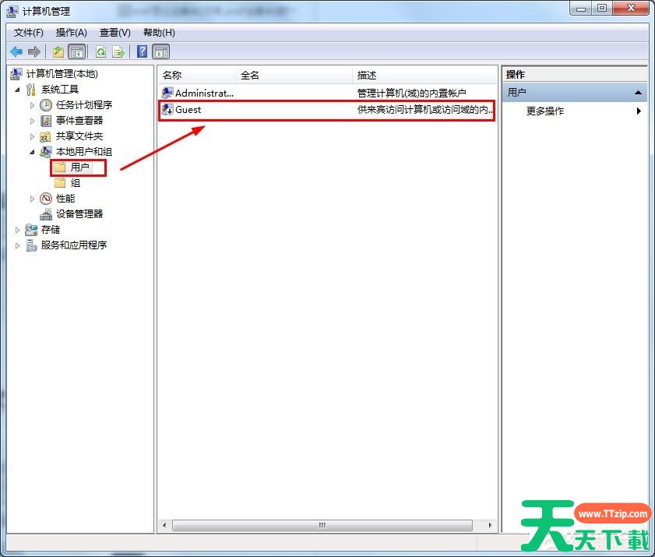
Task: Select the 共享文件夹 tree label
Action: 79,136
